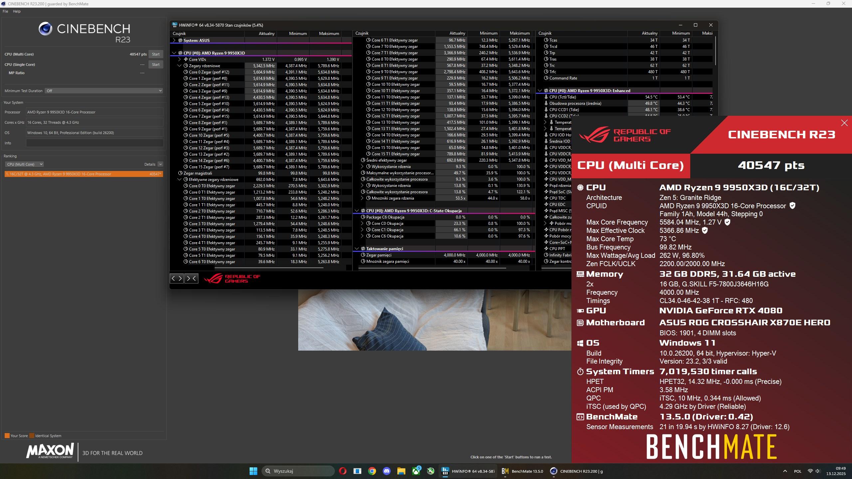Open the Windows Start menu
The height and width of the screenshot is (479, 852).
tap(253, 471)
